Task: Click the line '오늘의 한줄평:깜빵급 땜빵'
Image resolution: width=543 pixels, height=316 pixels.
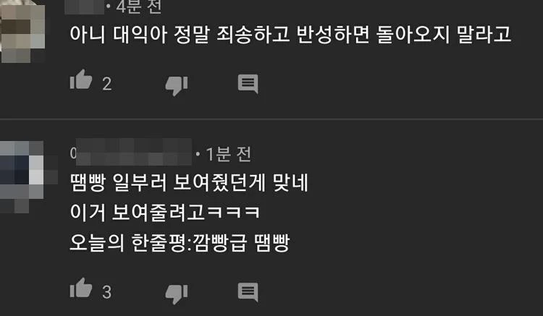Action: [180, 242]
